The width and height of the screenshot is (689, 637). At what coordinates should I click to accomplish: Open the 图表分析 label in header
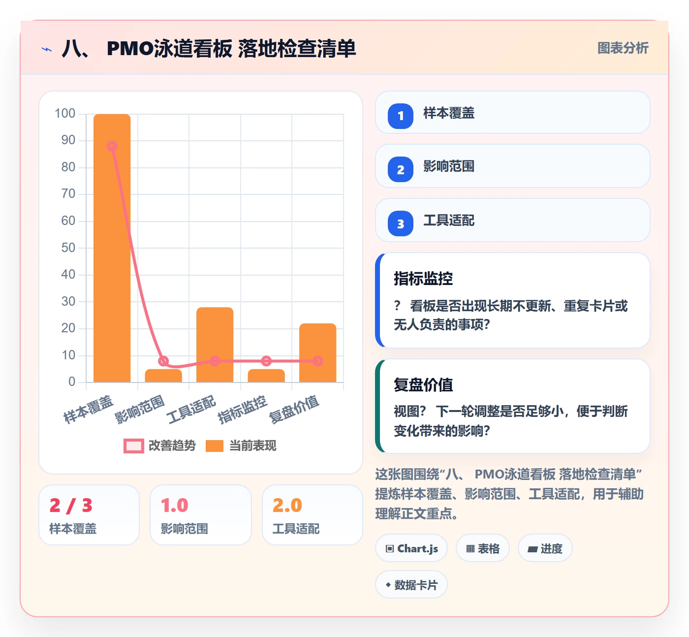pos(623,48)
